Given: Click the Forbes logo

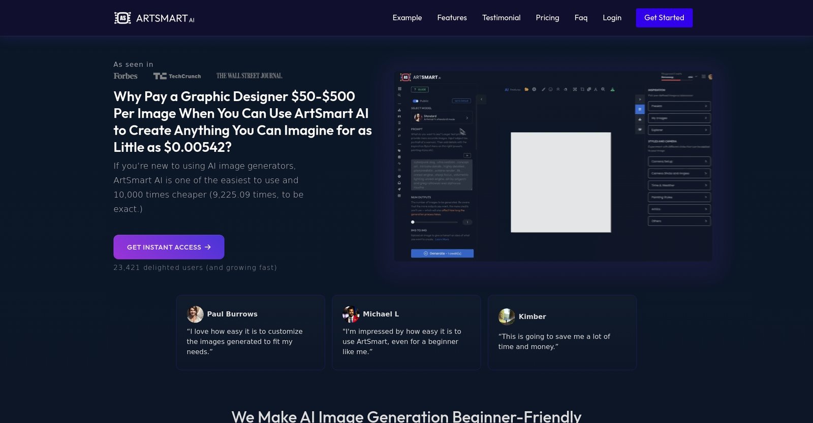Looking at the screenshot, I should click(x=126, y=76).
